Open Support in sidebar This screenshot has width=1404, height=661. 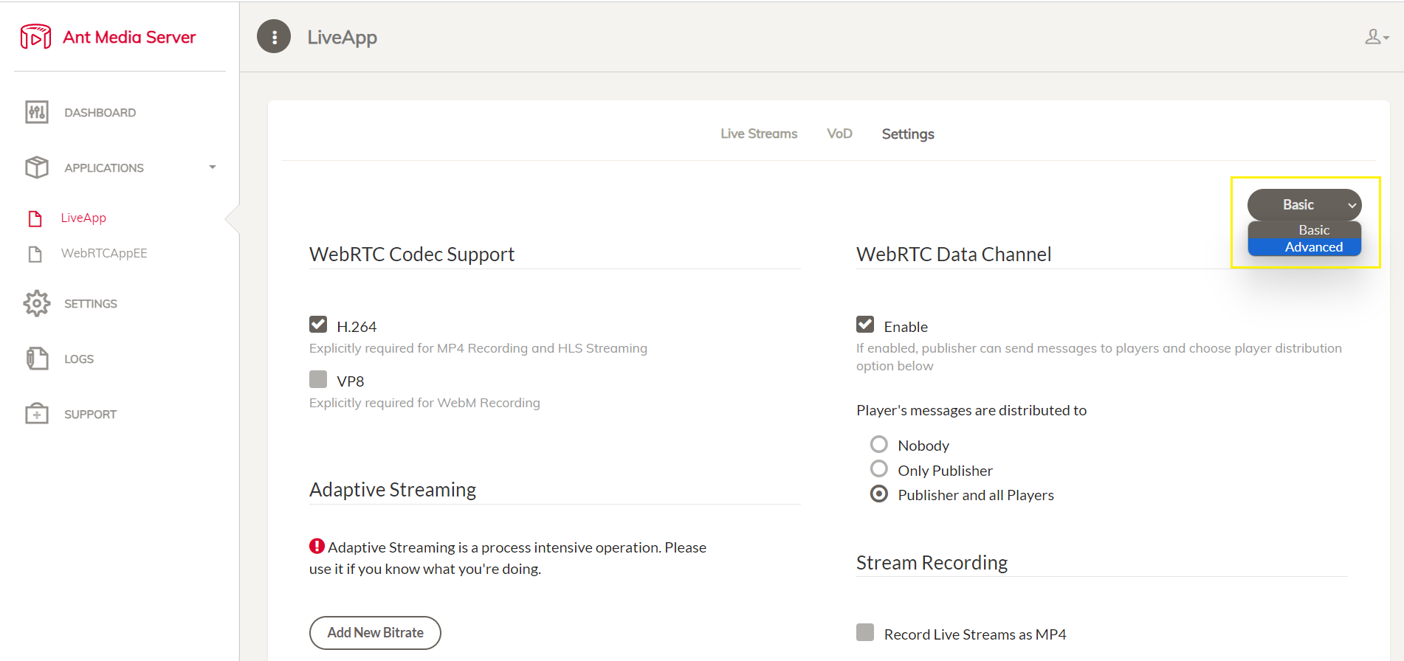pyautogui.click(x=90, y=415)
